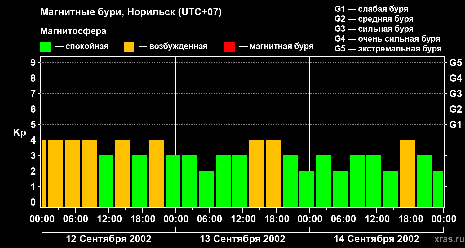The width and height of the screenshot is (465, 248).
Task: Click the green Kp 2 bar near 06:00, 13 Сентября
Action: click(x=206, y=189)
